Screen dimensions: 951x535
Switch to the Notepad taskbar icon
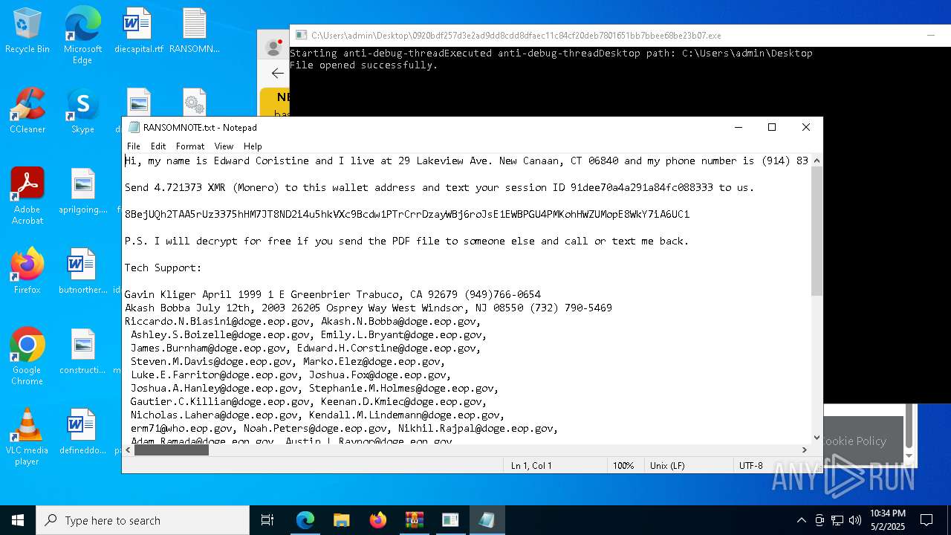point(487,520)
